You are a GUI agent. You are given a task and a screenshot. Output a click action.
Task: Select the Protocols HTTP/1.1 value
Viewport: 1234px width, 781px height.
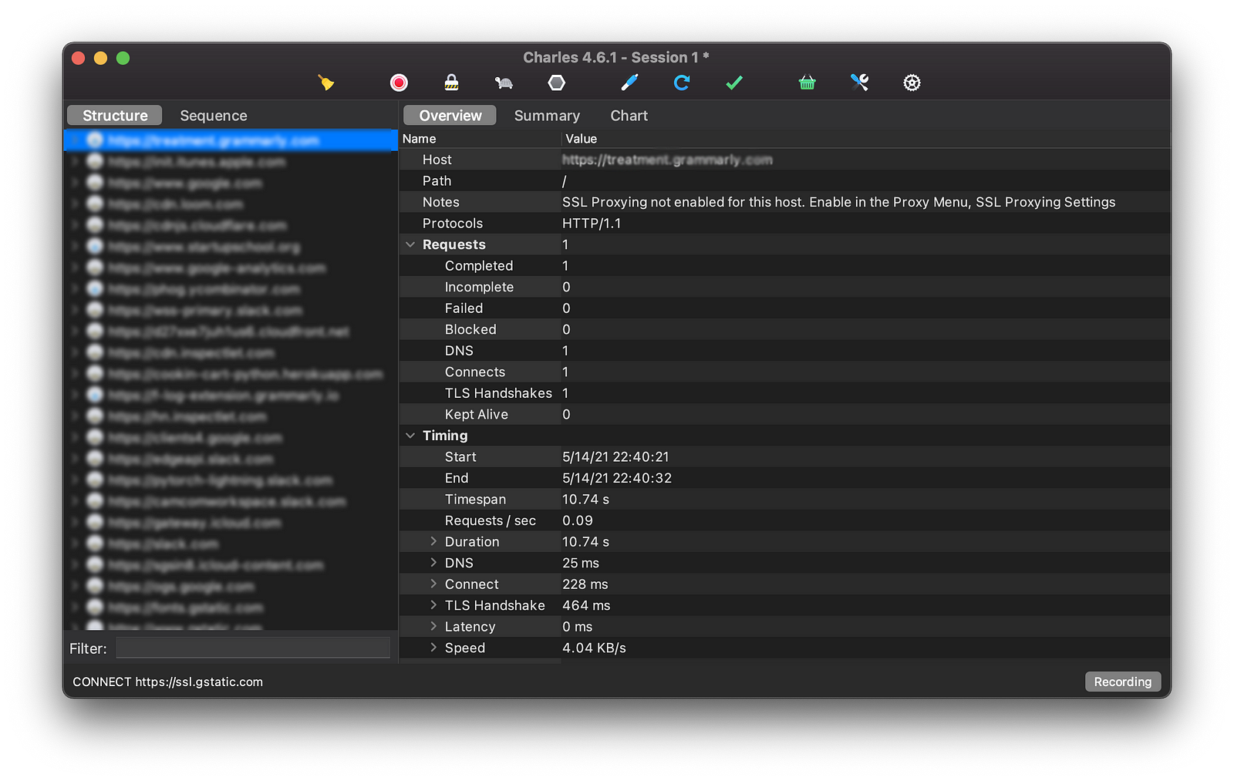(592, 224)
